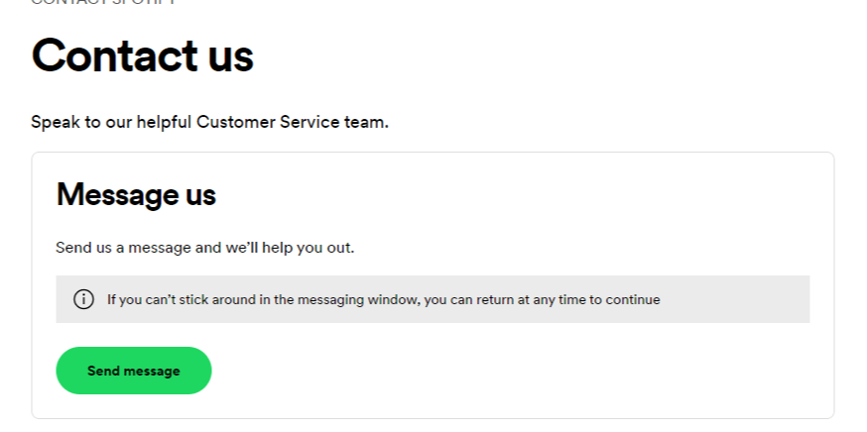The height and width of the screenshot is (432, 867).
Task: Click the large Contact us page heading
Action: click(x=142, y=56)
